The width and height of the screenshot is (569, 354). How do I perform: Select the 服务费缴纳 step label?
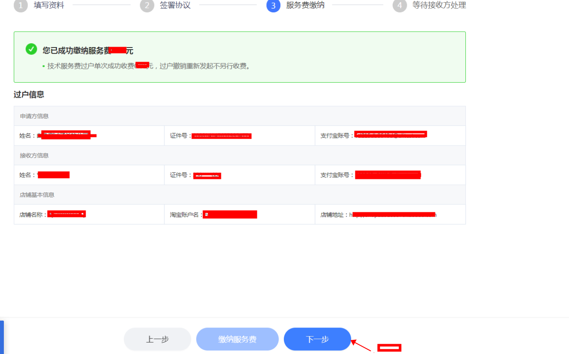click(305, 6)
